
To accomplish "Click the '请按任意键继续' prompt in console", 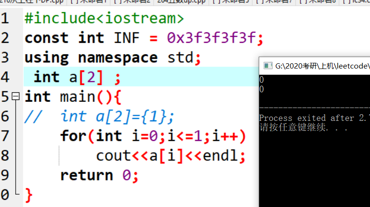I will coord(292,128).
